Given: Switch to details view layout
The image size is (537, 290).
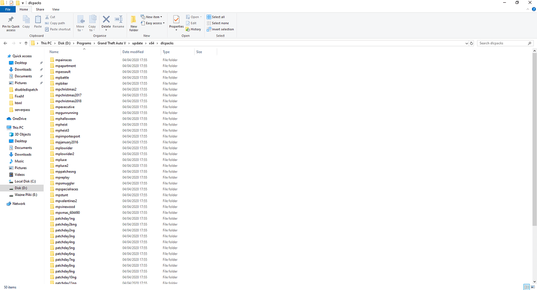Looking at the screenshot, I should [x=526, y=287].
